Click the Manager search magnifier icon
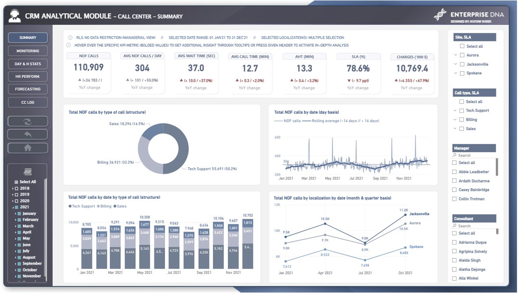520x294 pixels. (x=455, y=156)
